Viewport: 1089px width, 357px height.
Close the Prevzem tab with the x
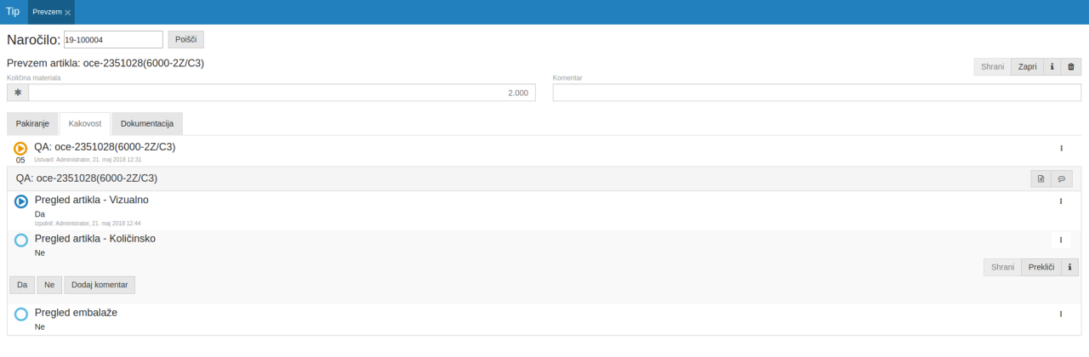(x=68, y=13)
